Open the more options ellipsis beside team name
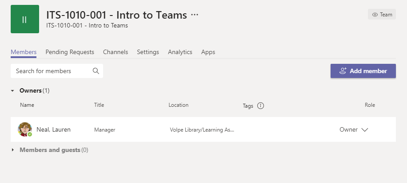The height and width of the screenshot is (183, 407). coord(195,15)
